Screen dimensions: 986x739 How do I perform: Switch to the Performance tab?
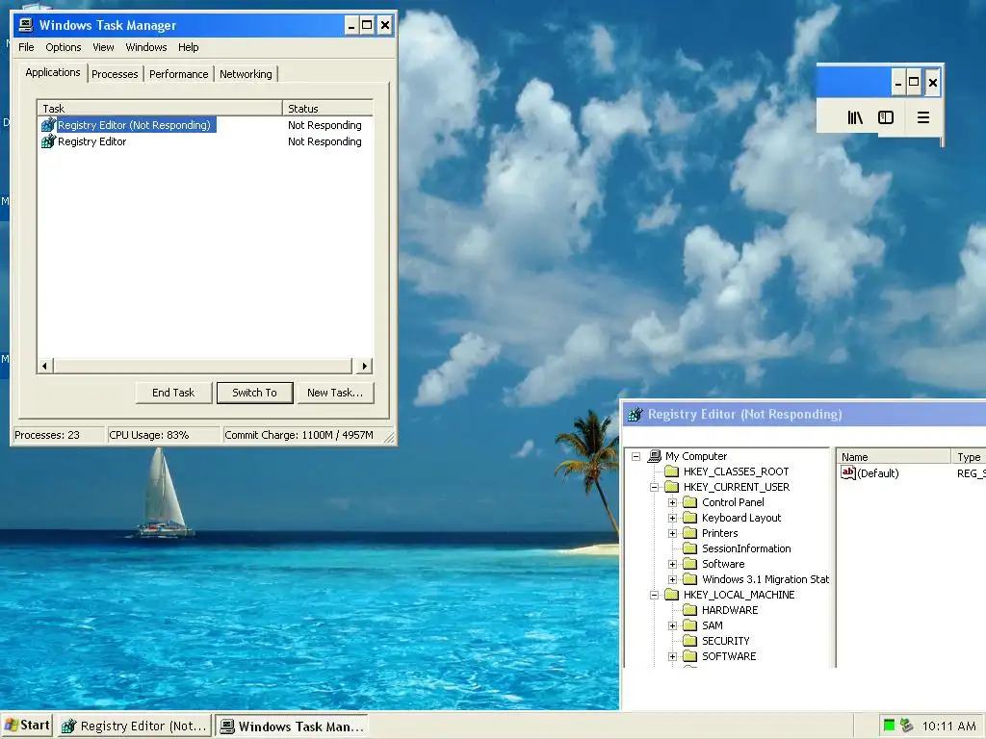point(178,74)
